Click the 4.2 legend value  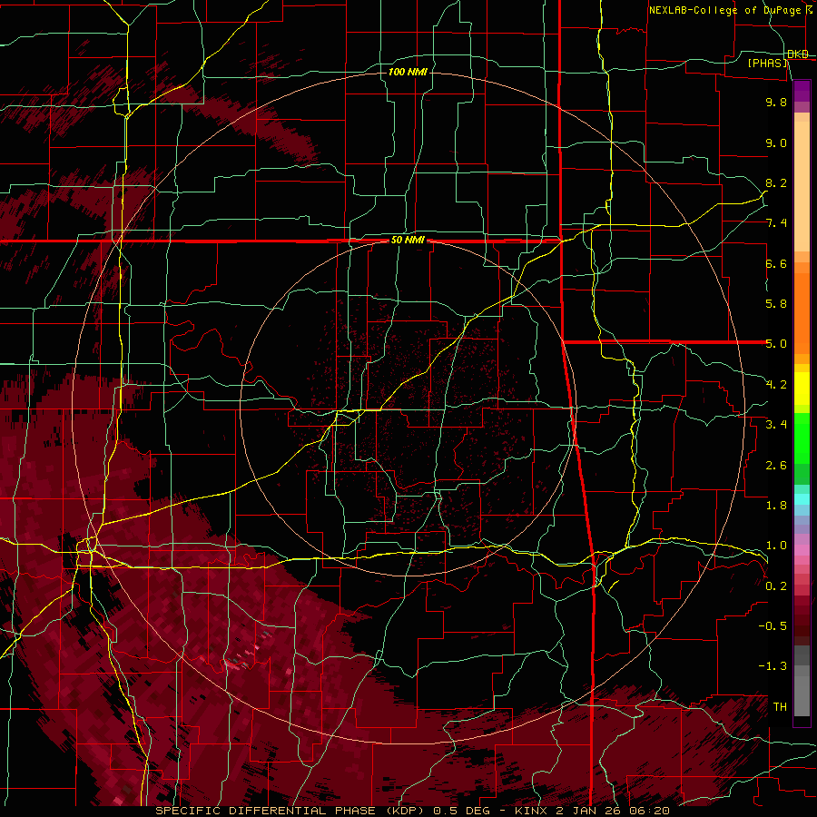[776, 385]
